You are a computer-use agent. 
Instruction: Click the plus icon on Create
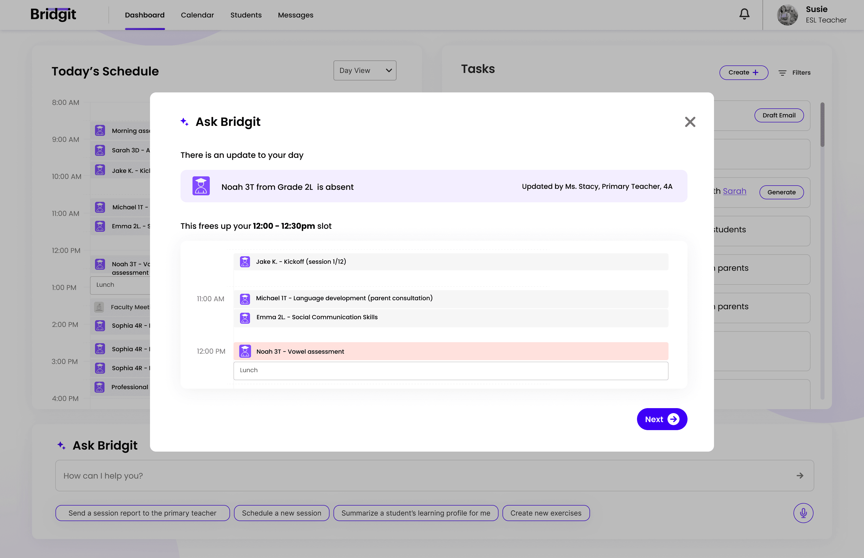(x=755, y=72)
